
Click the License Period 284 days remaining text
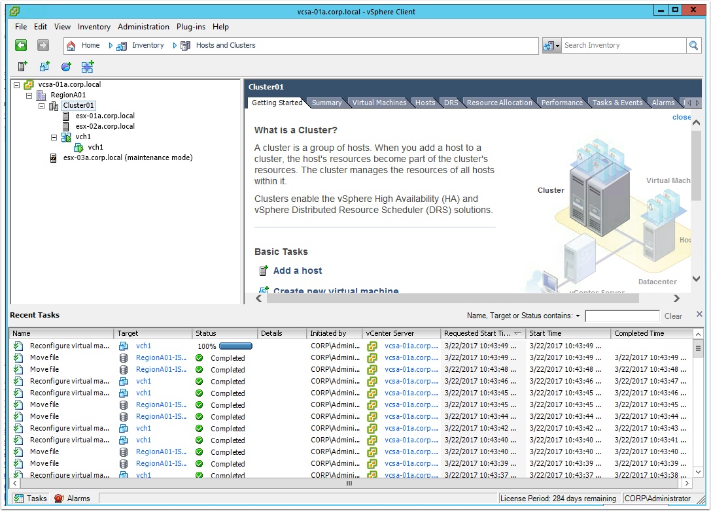point(558,499)
